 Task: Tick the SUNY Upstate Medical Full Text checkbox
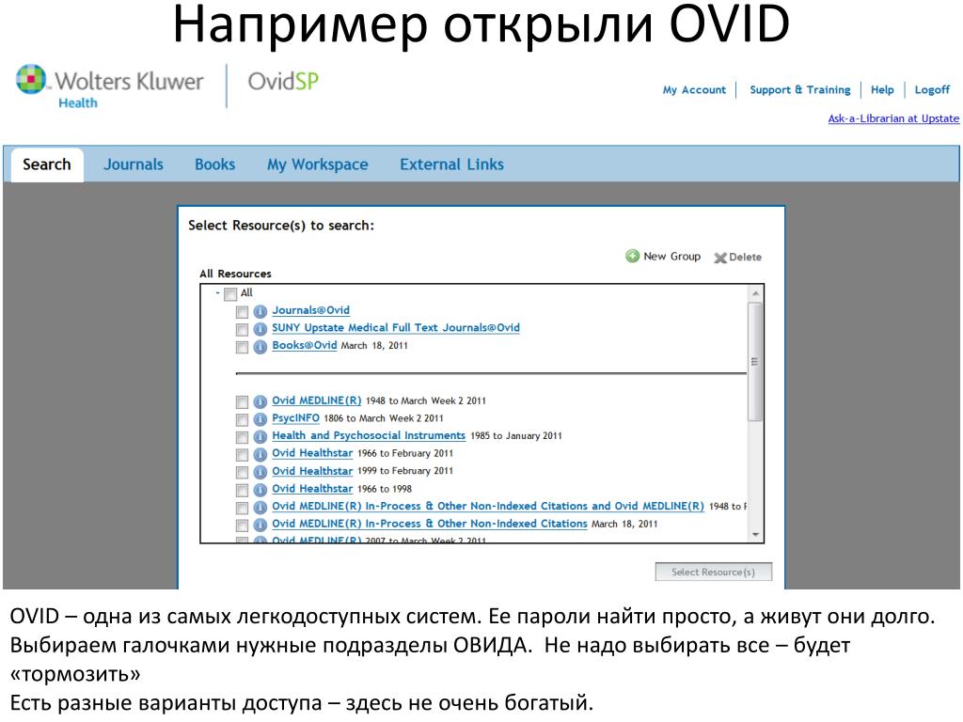pos(242,329)
